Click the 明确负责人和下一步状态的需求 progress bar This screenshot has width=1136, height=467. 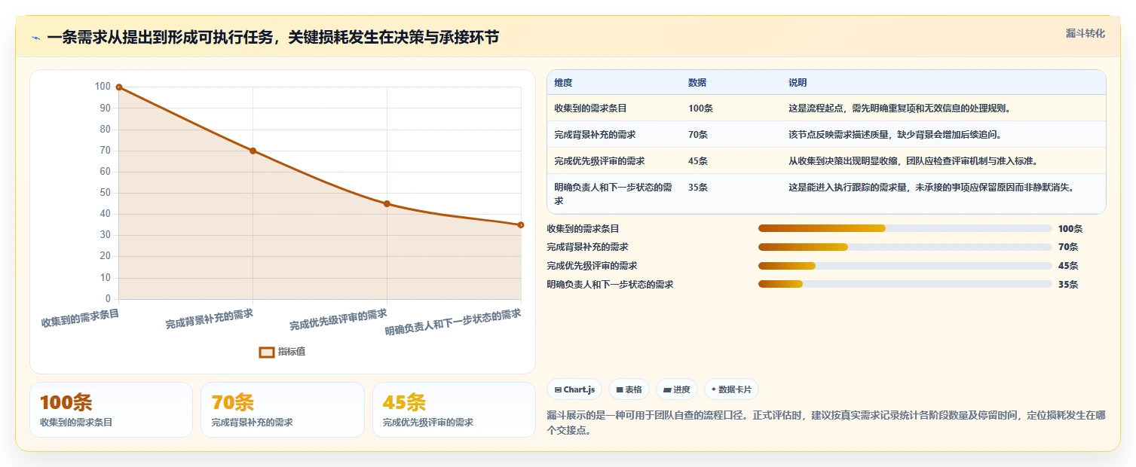pyautogui.click(x=905, y=284)
